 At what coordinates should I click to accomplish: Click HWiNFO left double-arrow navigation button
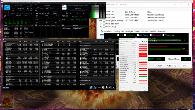[x=4, y=88]
